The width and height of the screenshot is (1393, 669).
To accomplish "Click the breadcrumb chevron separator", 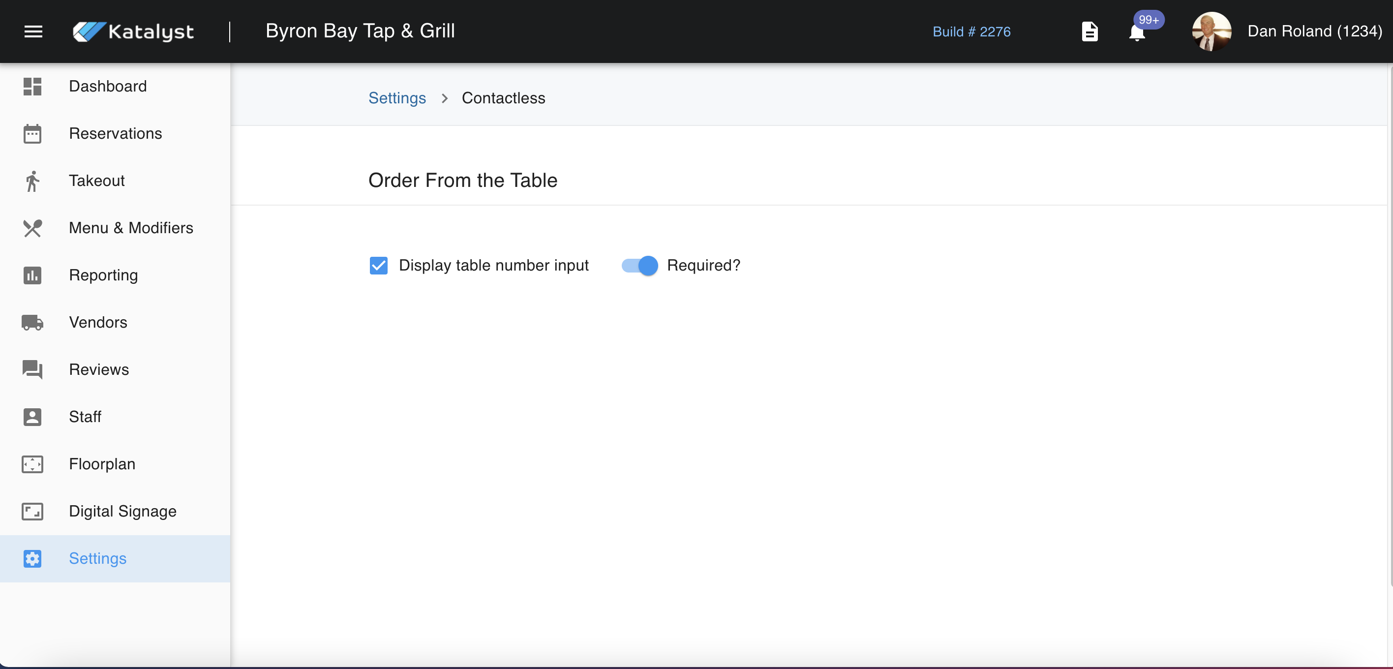I will point(445,98).
